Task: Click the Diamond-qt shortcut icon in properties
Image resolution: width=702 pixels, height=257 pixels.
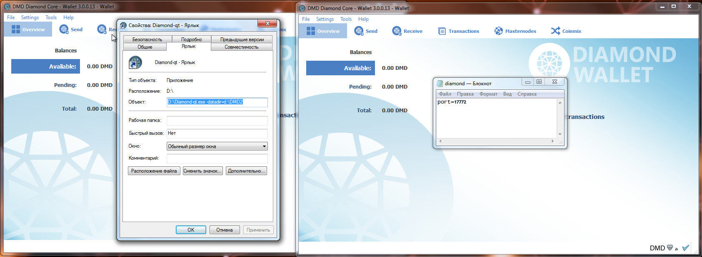Action: [135, 62]
